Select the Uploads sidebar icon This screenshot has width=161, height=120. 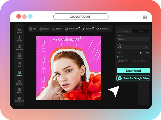[x=19, y=39]
